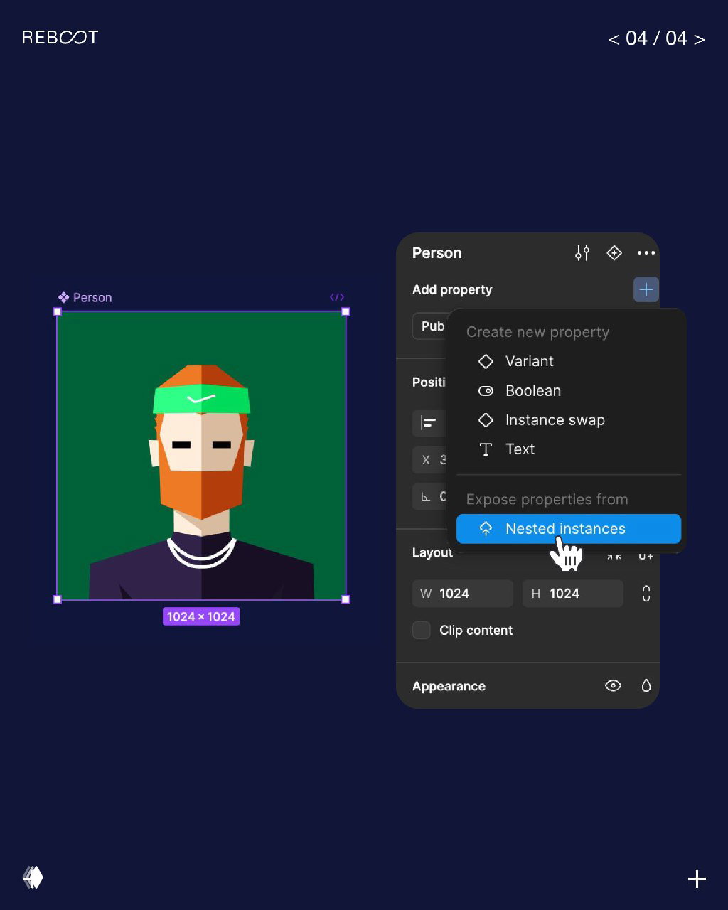This screenshot has width=728, height=910.
Task: Click the diamond plus icon beside Person
Action: click(x=614, y=253)
